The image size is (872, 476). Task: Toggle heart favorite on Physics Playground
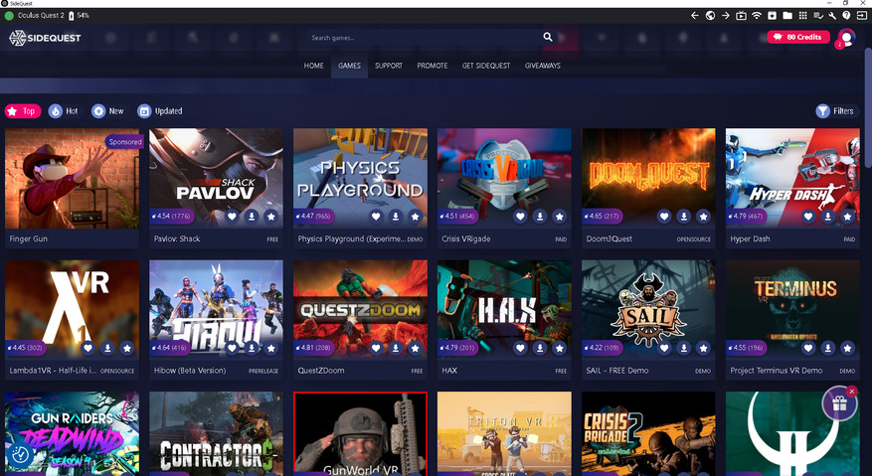pos(376,217)
